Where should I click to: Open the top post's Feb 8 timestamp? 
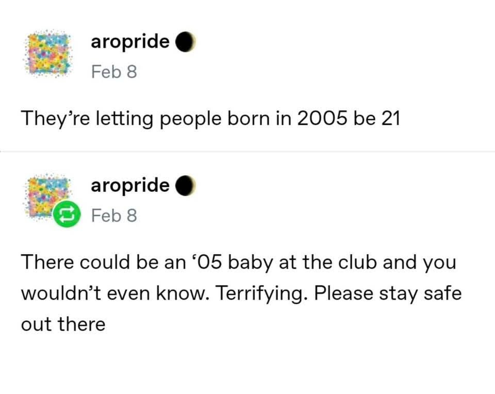[114, 72]
